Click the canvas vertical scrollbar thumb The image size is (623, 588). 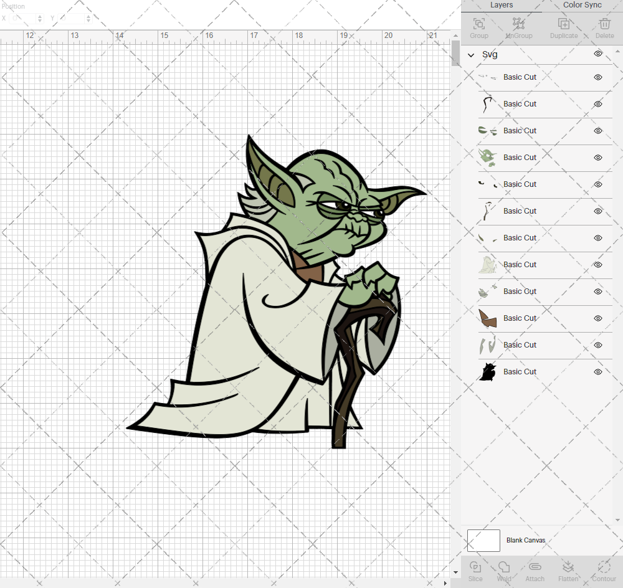[x=456, y=53]
